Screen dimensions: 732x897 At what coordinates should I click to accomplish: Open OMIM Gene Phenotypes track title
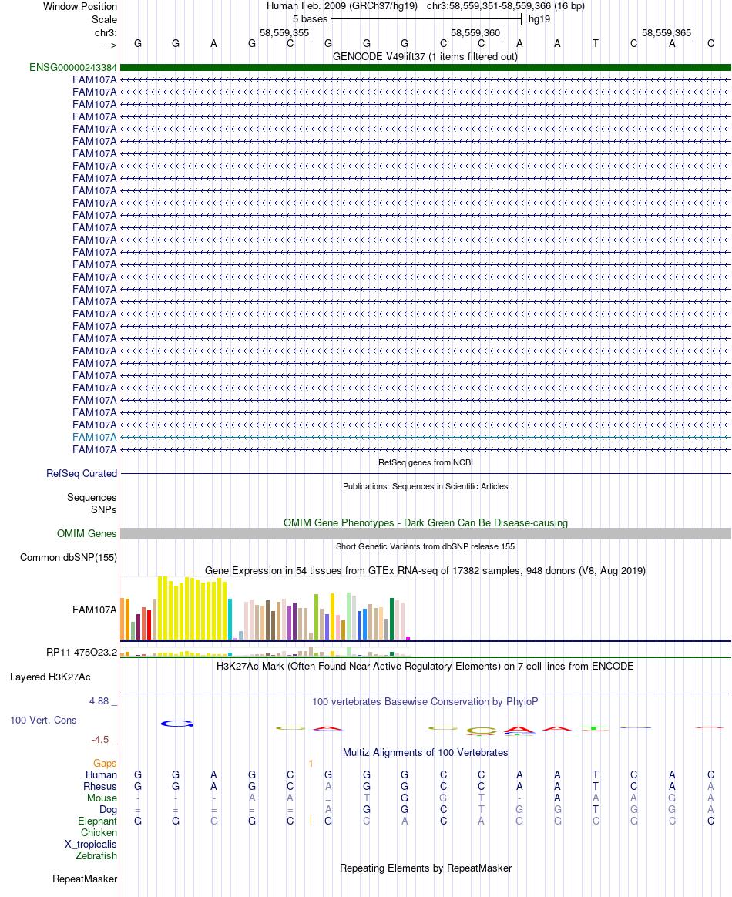coord(425,522)
